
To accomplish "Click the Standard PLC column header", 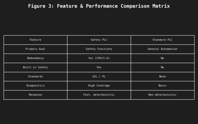I will (x=162, y=40).
